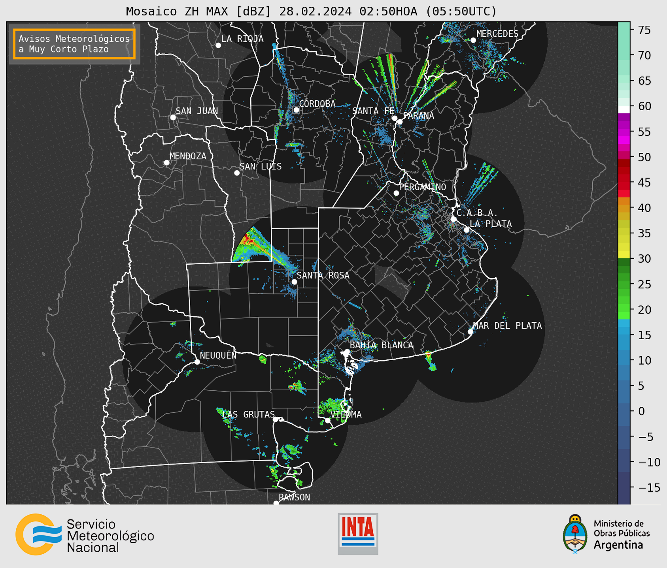Click the BAHÍA BLANCA label text
Image resolution: width=667 pixels, height=568 pixels.
pos(382,345)
